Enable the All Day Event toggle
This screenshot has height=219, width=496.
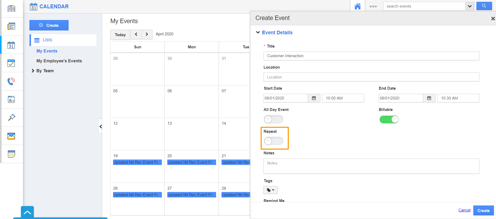pos(273,120)
